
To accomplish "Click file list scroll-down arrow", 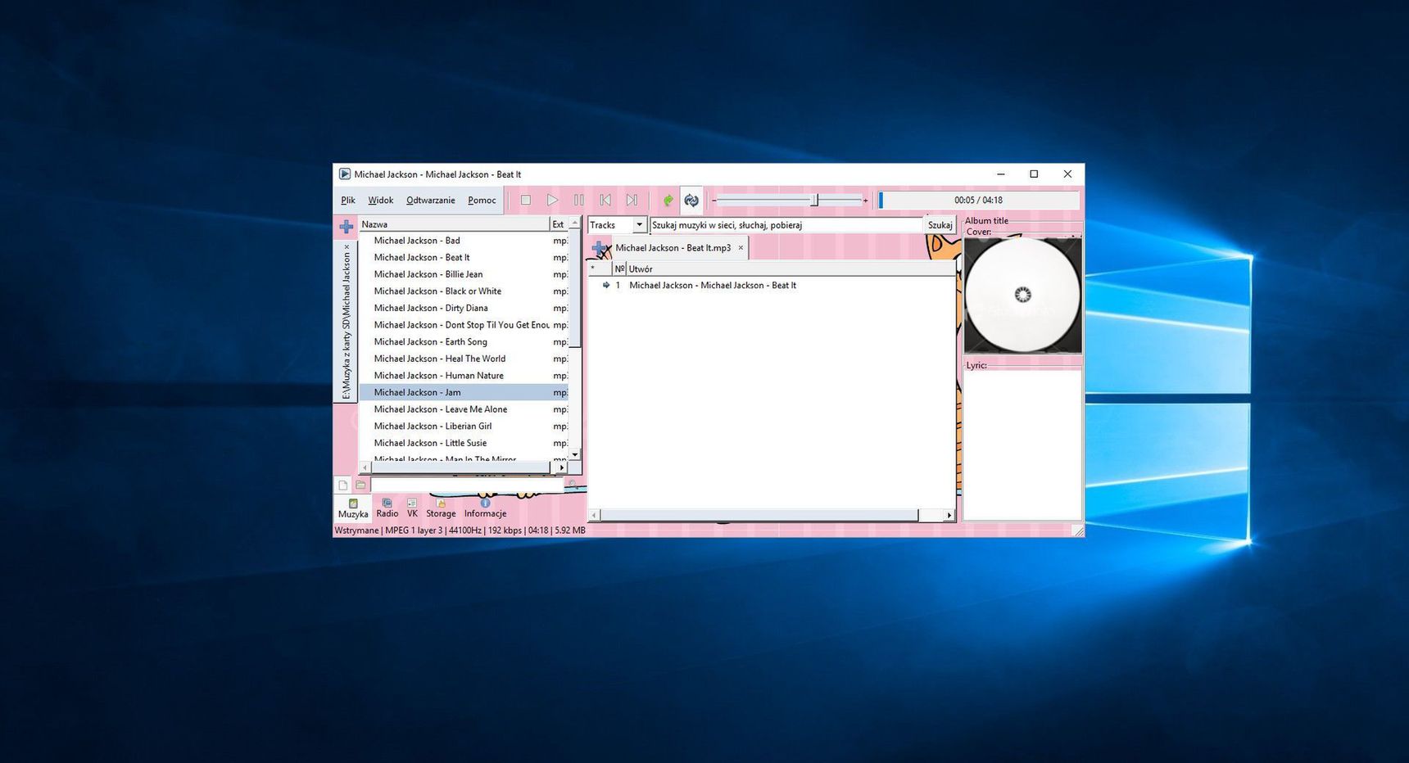I will 575,454.
